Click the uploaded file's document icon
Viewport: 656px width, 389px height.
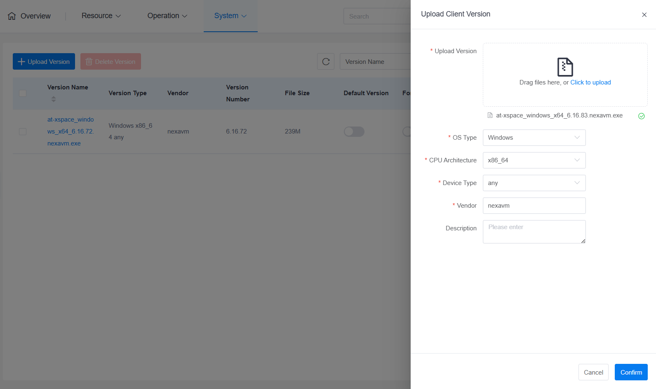490,115
